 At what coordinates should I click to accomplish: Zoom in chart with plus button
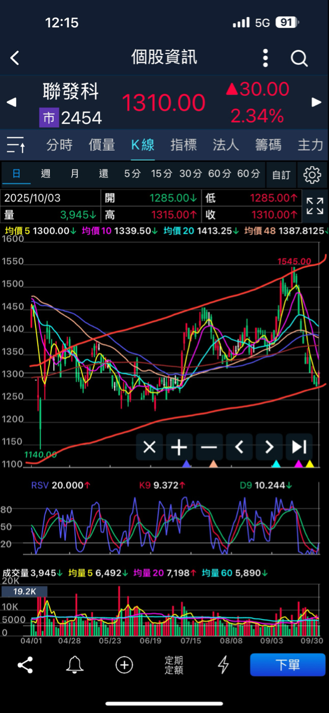tap(179, 447)
